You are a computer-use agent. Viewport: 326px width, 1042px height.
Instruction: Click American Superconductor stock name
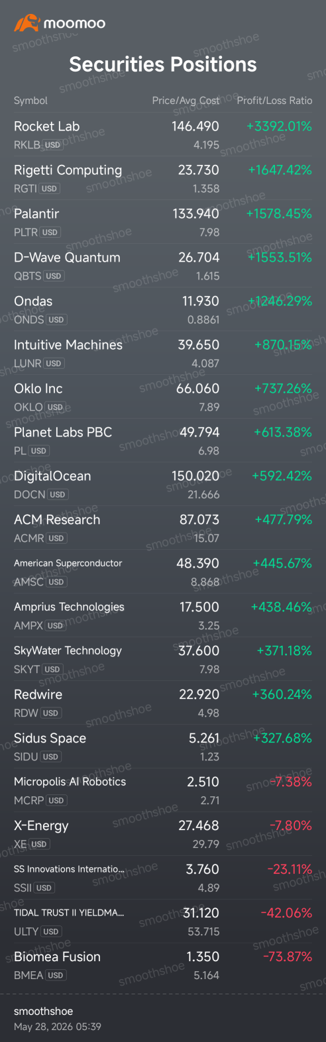[68, 563]
